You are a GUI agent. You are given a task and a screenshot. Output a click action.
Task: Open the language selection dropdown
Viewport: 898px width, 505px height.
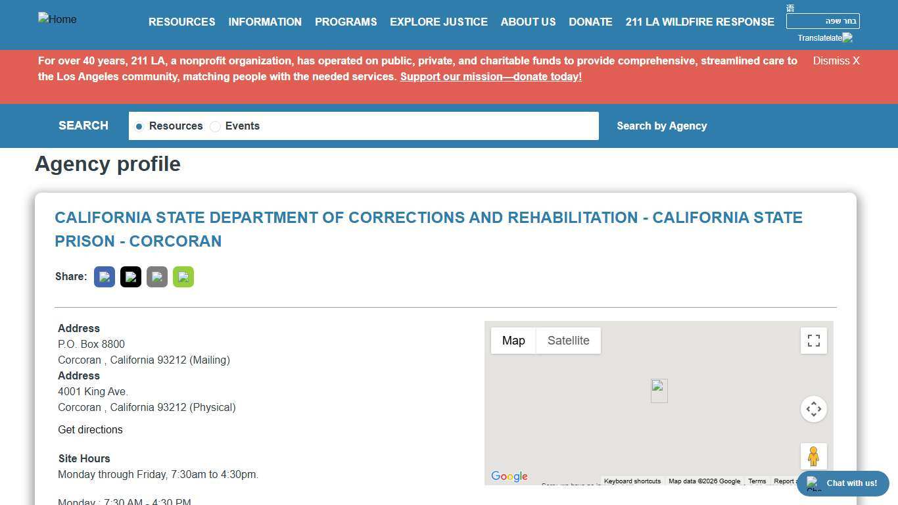click(822, 21)
